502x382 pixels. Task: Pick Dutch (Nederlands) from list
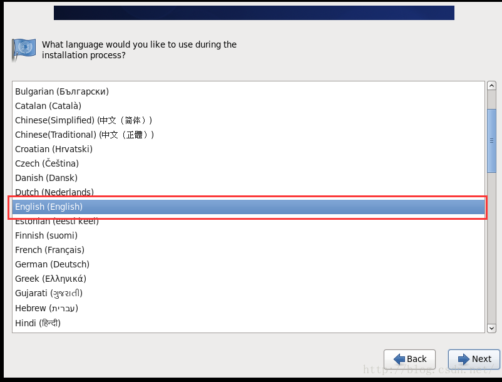pos(248,192)
